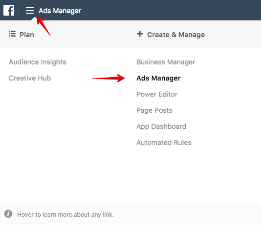
Task: Click the Plan list icon
Action: click(x=12, y=34)
